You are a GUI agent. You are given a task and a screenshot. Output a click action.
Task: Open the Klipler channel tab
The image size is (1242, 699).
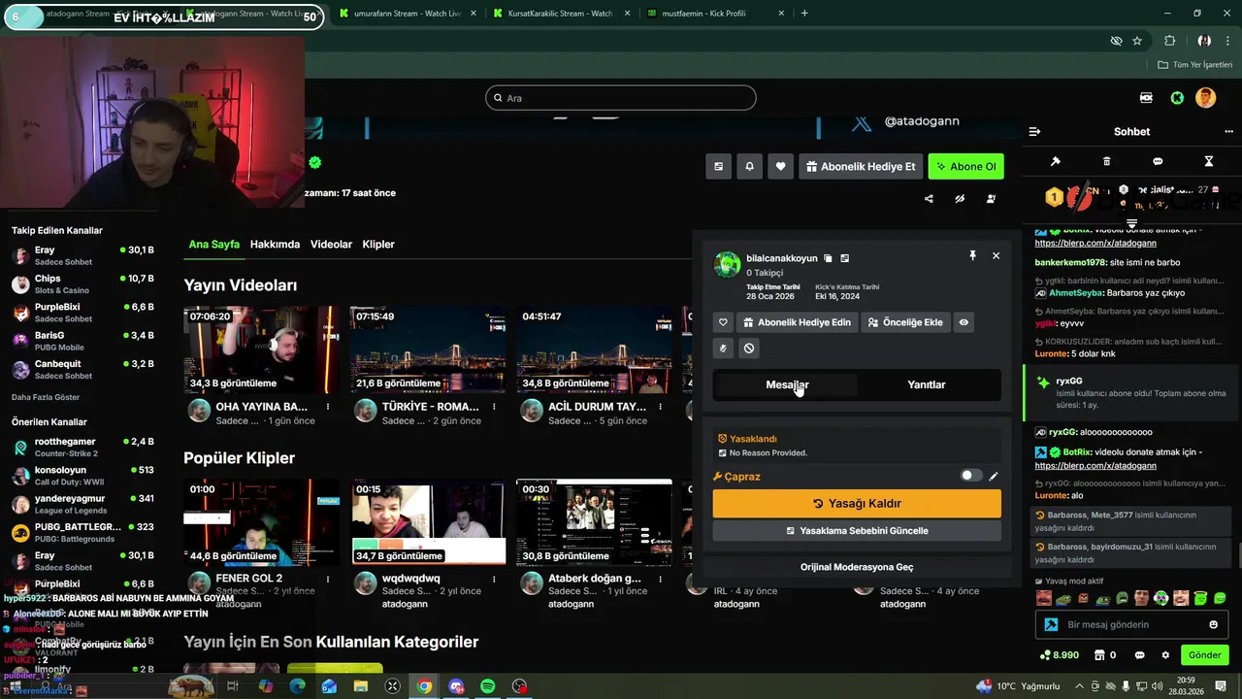(x=378, y=245)
